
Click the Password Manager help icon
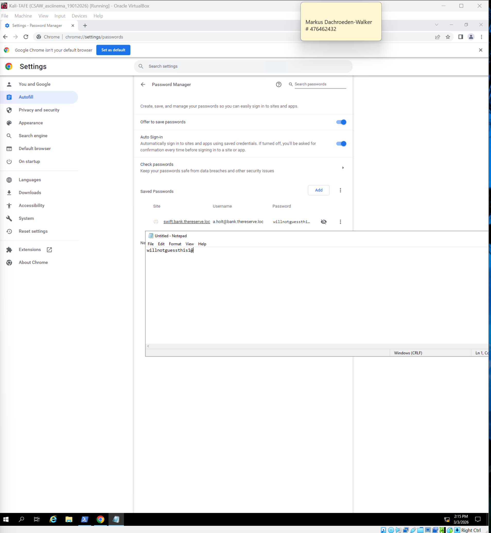point(278,84)
